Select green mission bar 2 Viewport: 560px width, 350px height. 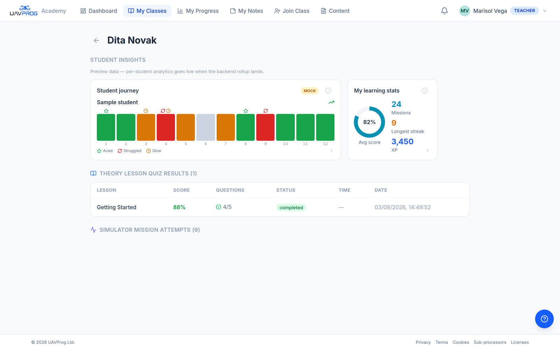[x=126, y=127]
